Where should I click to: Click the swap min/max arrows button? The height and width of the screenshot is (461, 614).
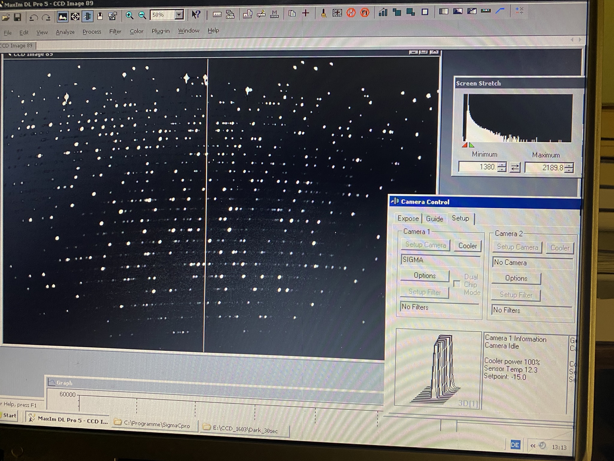point(515,167)
